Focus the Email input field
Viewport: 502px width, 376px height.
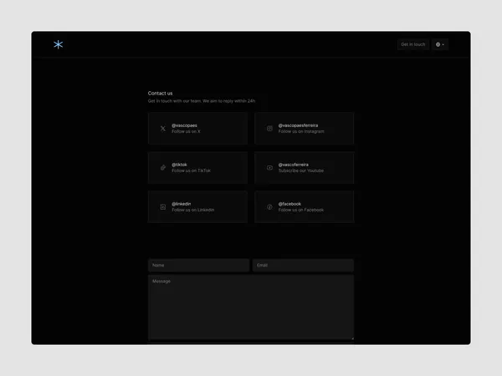point(303,266)
